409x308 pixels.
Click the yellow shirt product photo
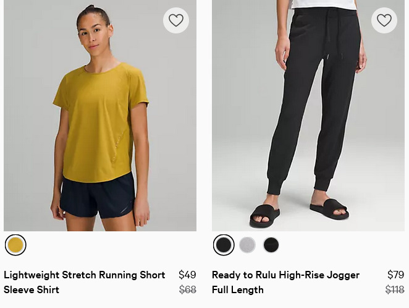point(100,116)
